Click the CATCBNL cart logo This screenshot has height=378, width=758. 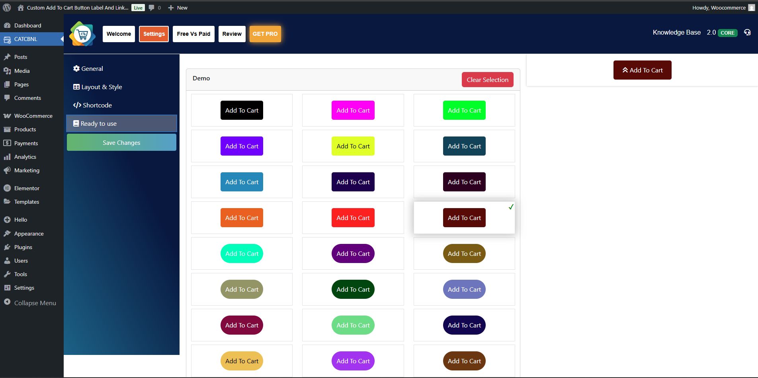(x=82, y=34)
